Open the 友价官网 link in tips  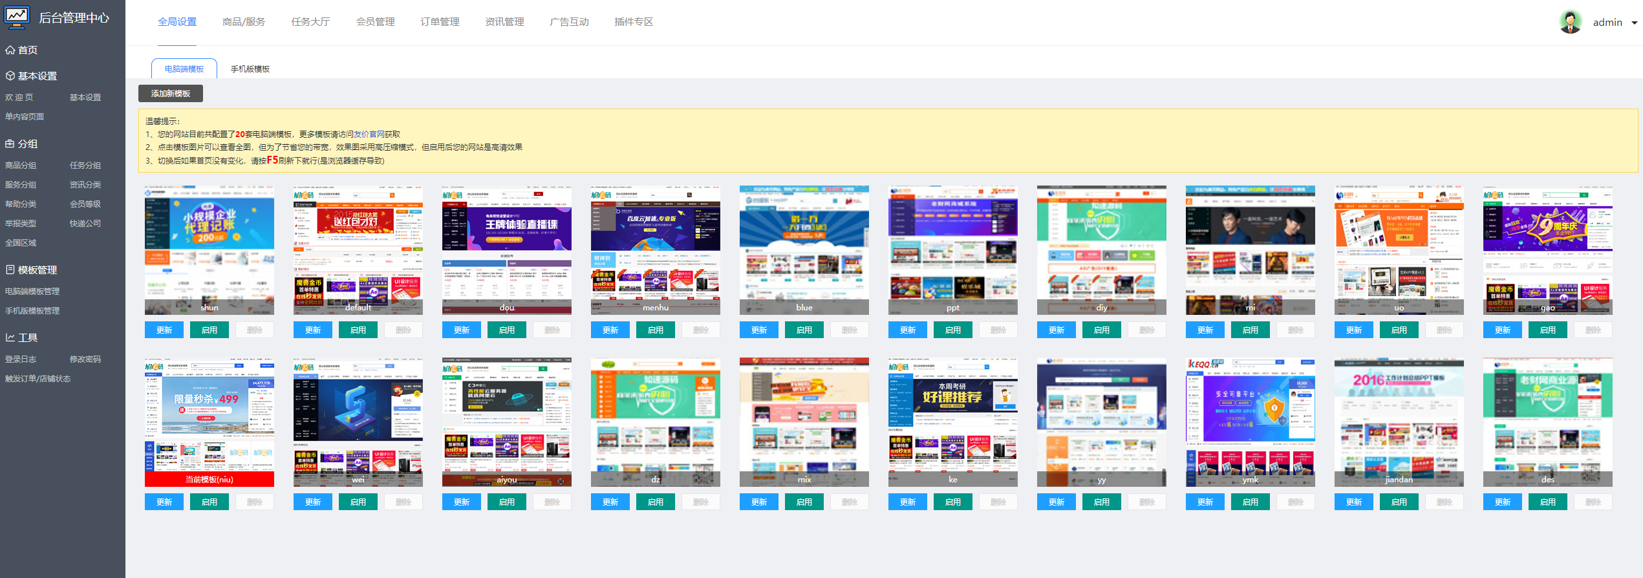tap(369, 134)
